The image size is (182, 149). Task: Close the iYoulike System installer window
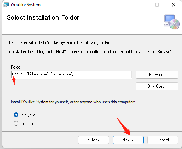tap(174, 5)
